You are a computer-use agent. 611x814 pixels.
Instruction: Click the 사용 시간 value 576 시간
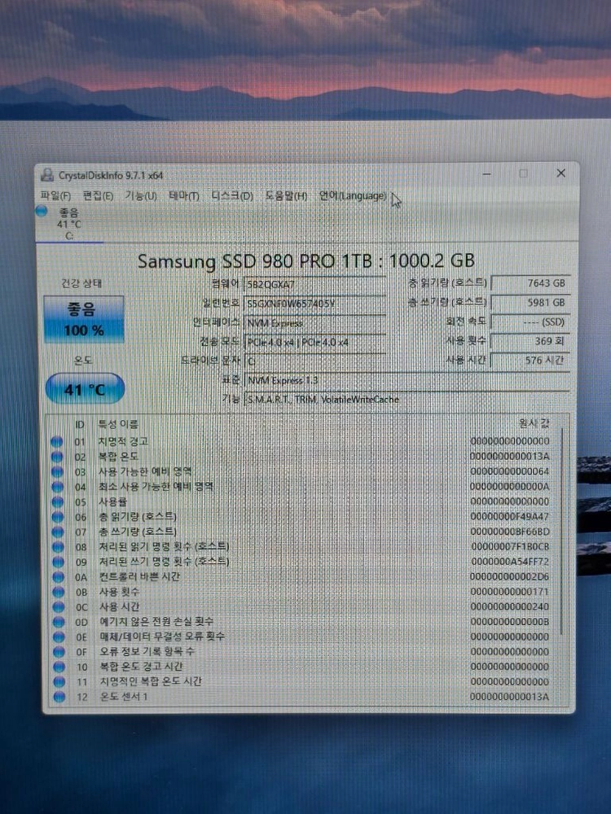click(530, 361)
